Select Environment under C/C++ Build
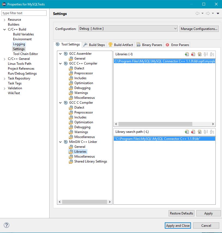Screen dimensions: 222x233 22,39
